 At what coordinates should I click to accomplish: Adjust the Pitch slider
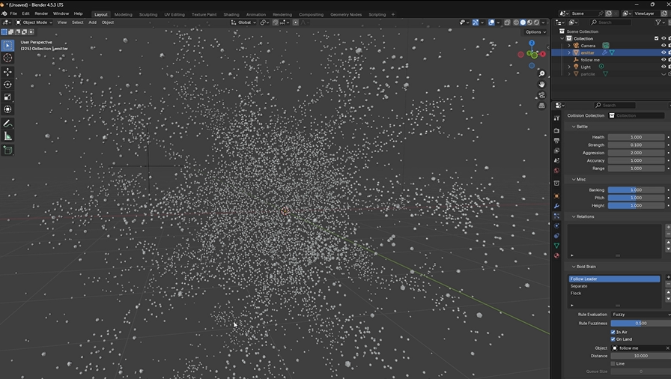click(636, 198)
